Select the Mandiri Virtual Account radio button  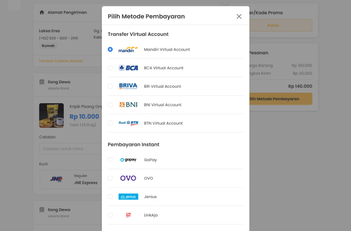[110, 50]
